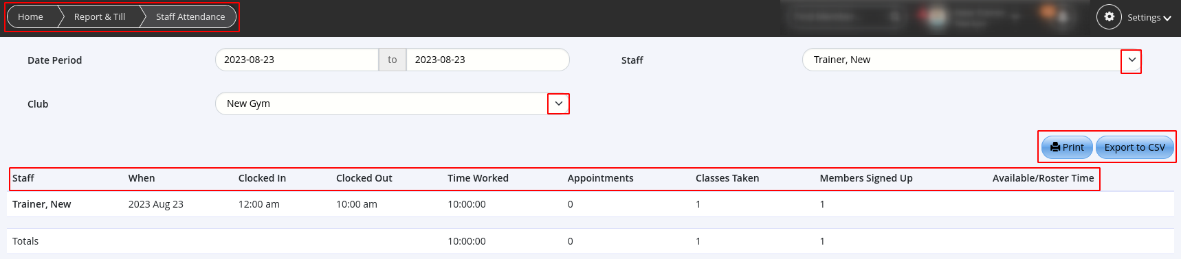Screen dimensions: 1181x259
Task: Sort by Time Worked column header
Action: 478,178
